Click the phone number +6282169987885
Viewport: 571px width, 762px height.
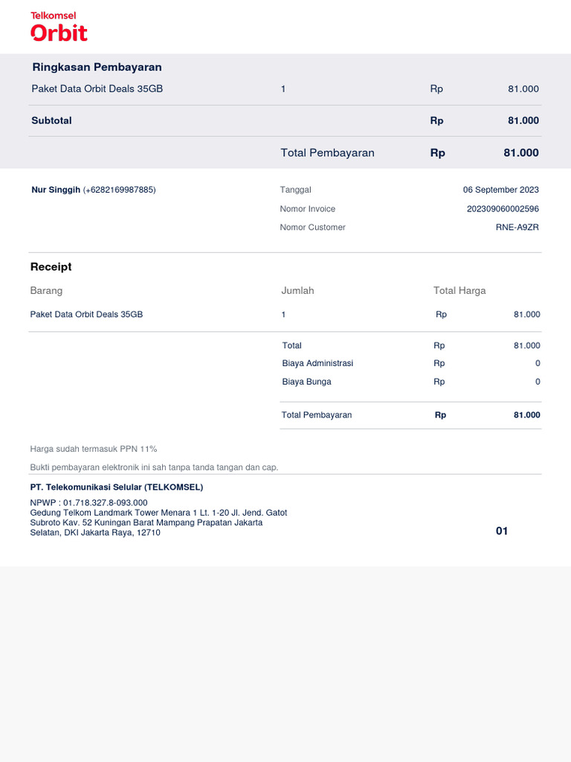[x=120, y=190]
